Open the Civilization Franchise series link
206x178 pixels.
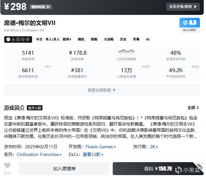click(39, 154)
